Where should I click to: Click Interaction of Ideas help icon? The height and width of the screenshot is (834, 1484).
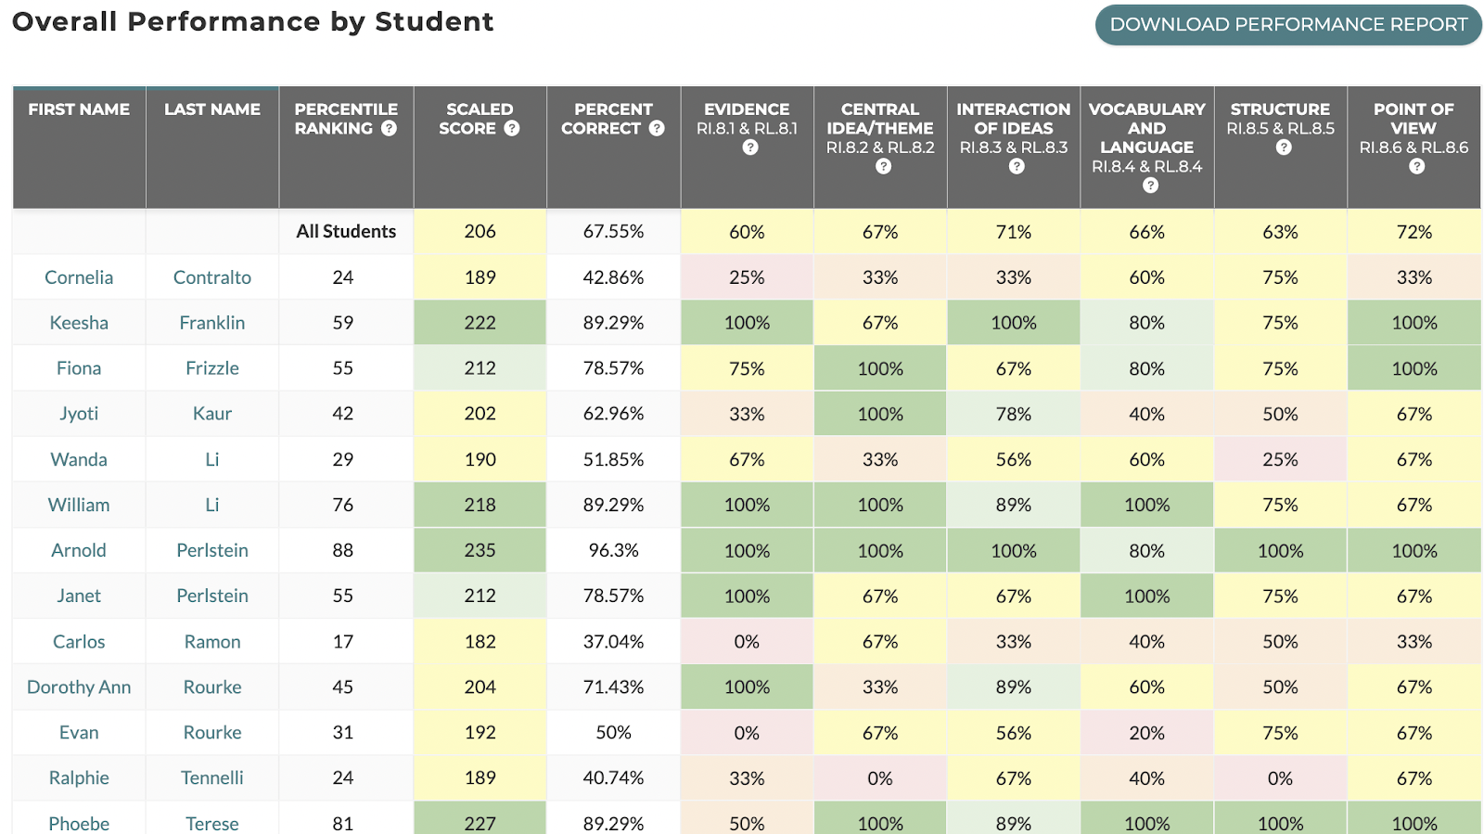(x=1017, y=167)
